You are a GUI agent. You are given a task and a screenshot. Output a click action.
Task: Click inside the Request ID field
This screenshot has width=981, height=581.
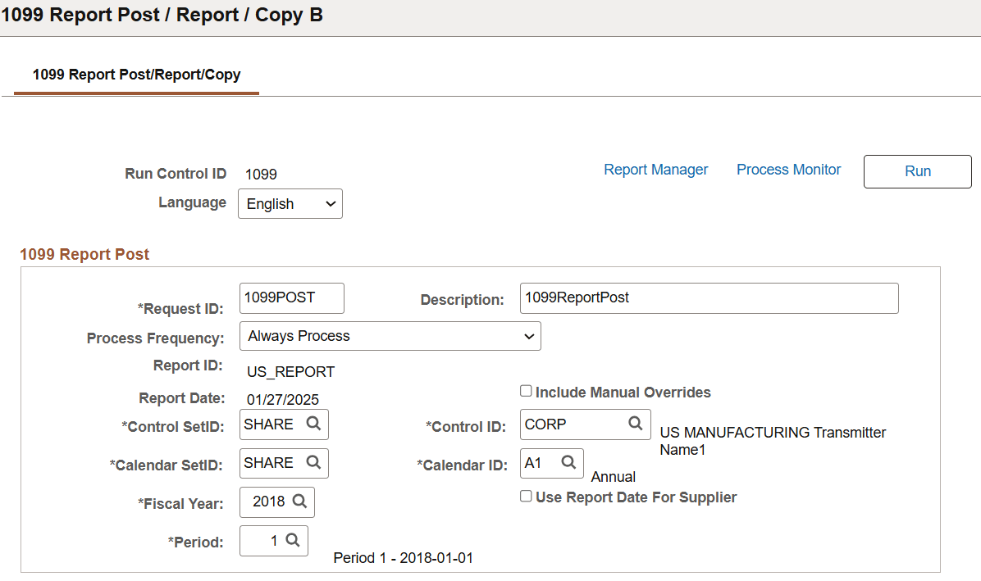[x=291, y=297]
